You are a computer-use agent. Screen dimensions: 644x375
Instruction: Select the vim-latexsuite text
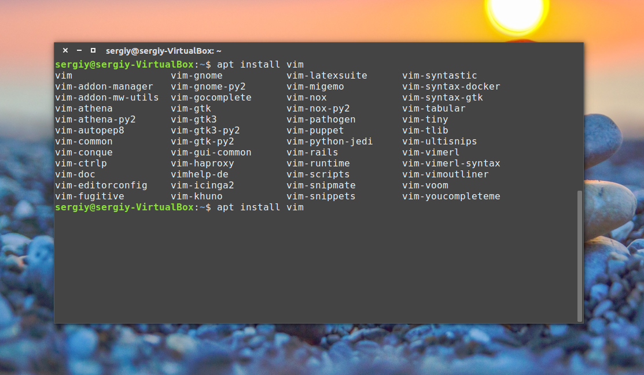[327, 76]
